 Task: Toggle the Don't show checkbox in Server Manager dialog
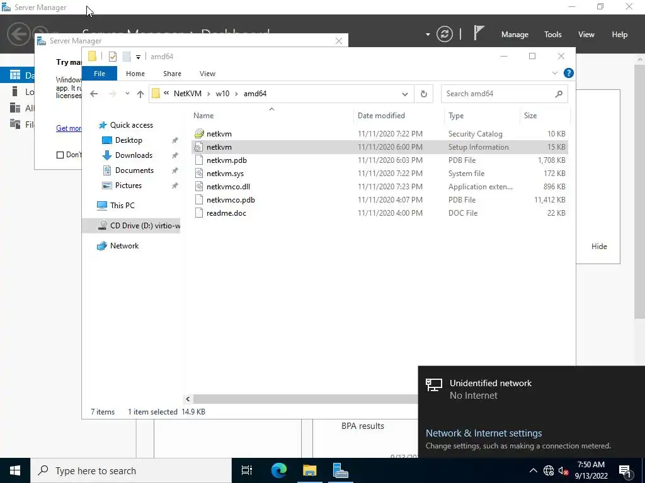pyautogui.click(x=60, y=155)
